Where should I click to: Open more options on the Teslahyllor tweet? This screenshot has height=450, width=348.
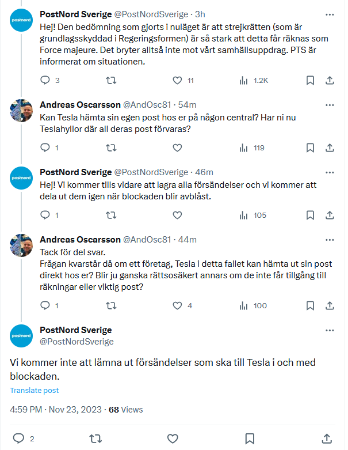tap(330, 105)
